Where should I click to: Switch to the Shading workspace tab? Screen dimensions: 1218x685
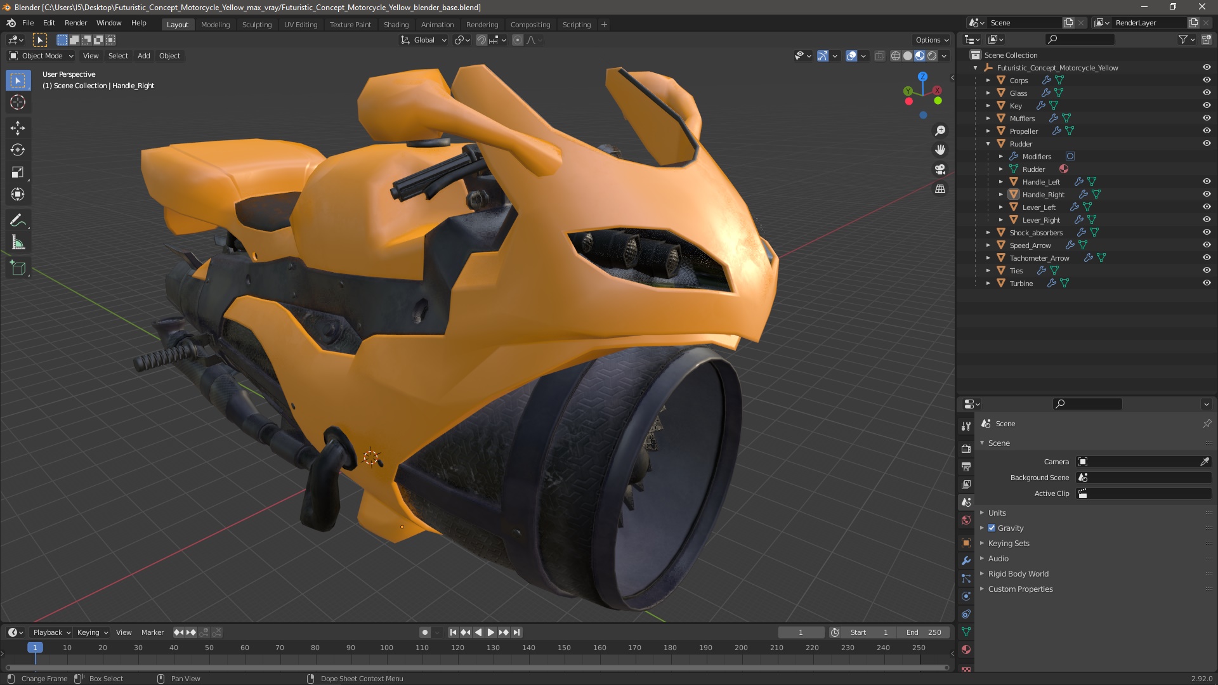coord(396,24)
